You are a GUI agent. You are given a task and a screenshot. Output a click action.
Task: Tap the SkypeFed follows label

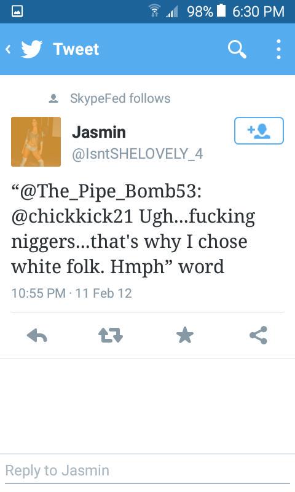(x=120, y=98)
